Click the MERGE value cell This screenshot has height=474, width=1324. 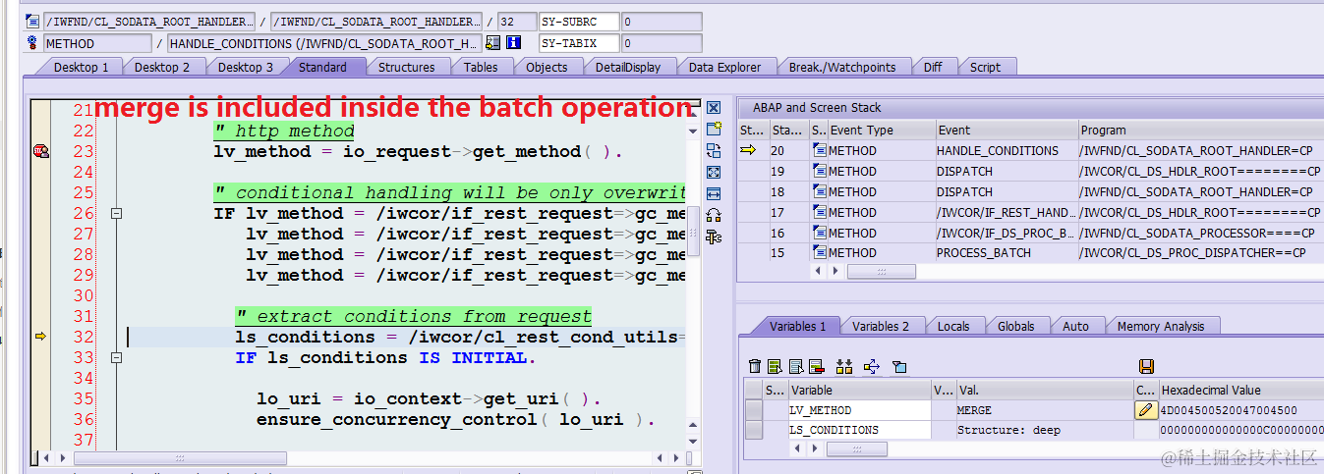(x=1044, y=410)
